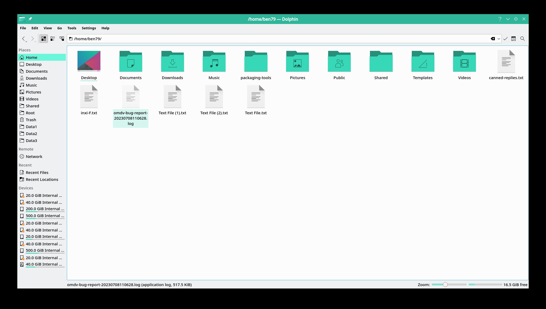The width and height of the screenshot is (546, 309).
Task: Pin window with titlebar pin icon
Action: point(30,19)
